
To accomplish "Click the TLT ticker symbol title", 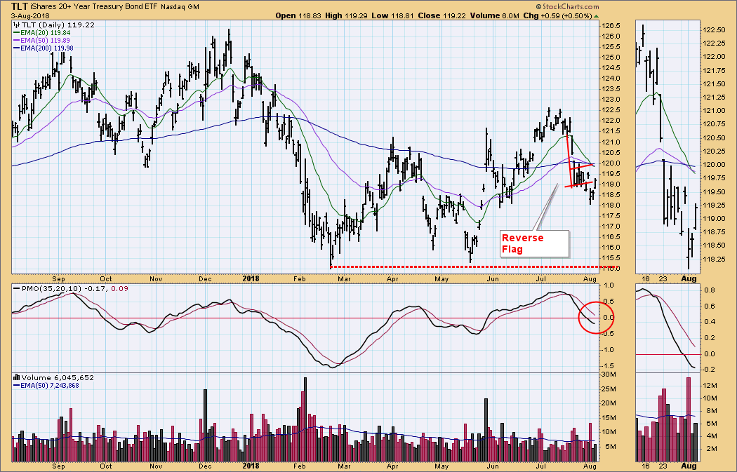I will [19, 6].
